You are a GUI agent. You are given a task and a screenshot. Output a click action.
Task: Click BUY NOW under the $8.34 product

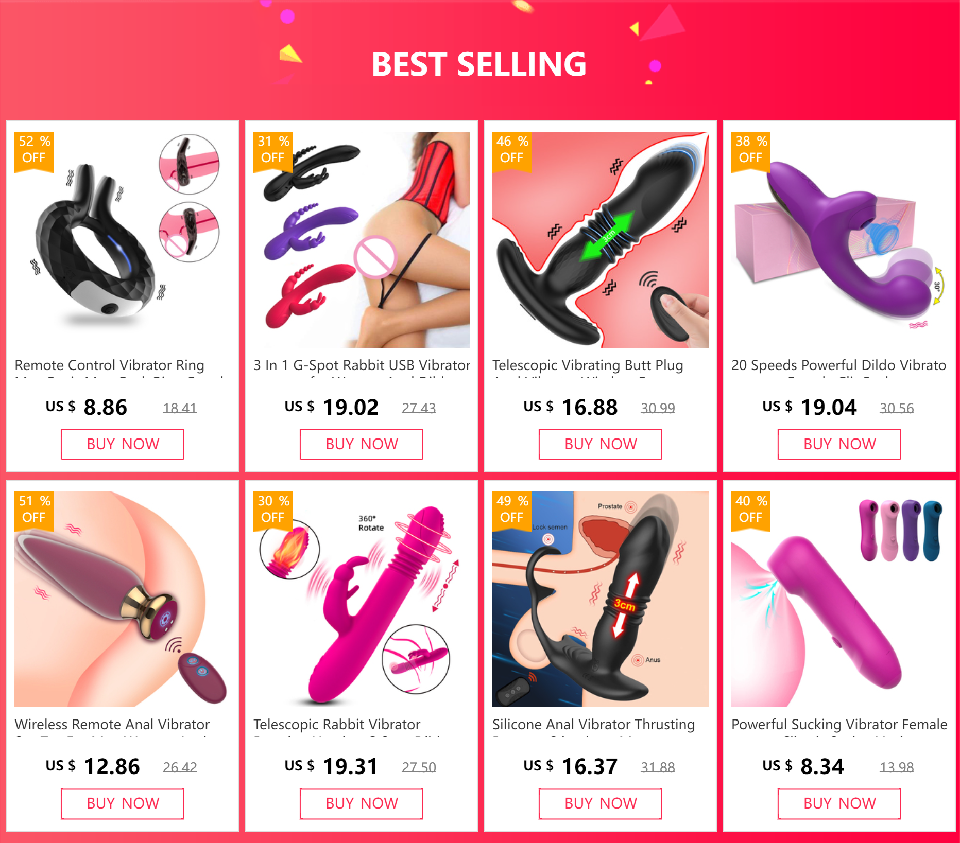coord(839,803)
